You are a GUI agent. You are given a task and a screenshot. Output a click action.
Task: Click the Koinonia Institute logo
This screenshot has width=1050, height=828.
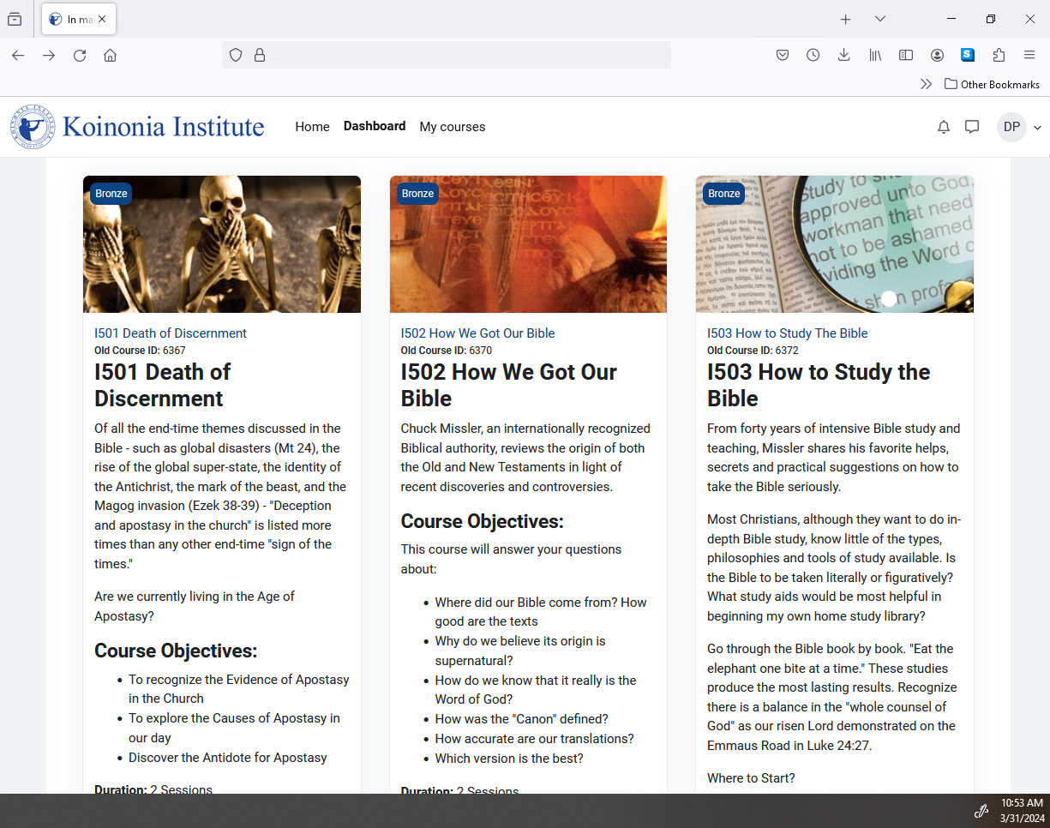click(137, 127)
